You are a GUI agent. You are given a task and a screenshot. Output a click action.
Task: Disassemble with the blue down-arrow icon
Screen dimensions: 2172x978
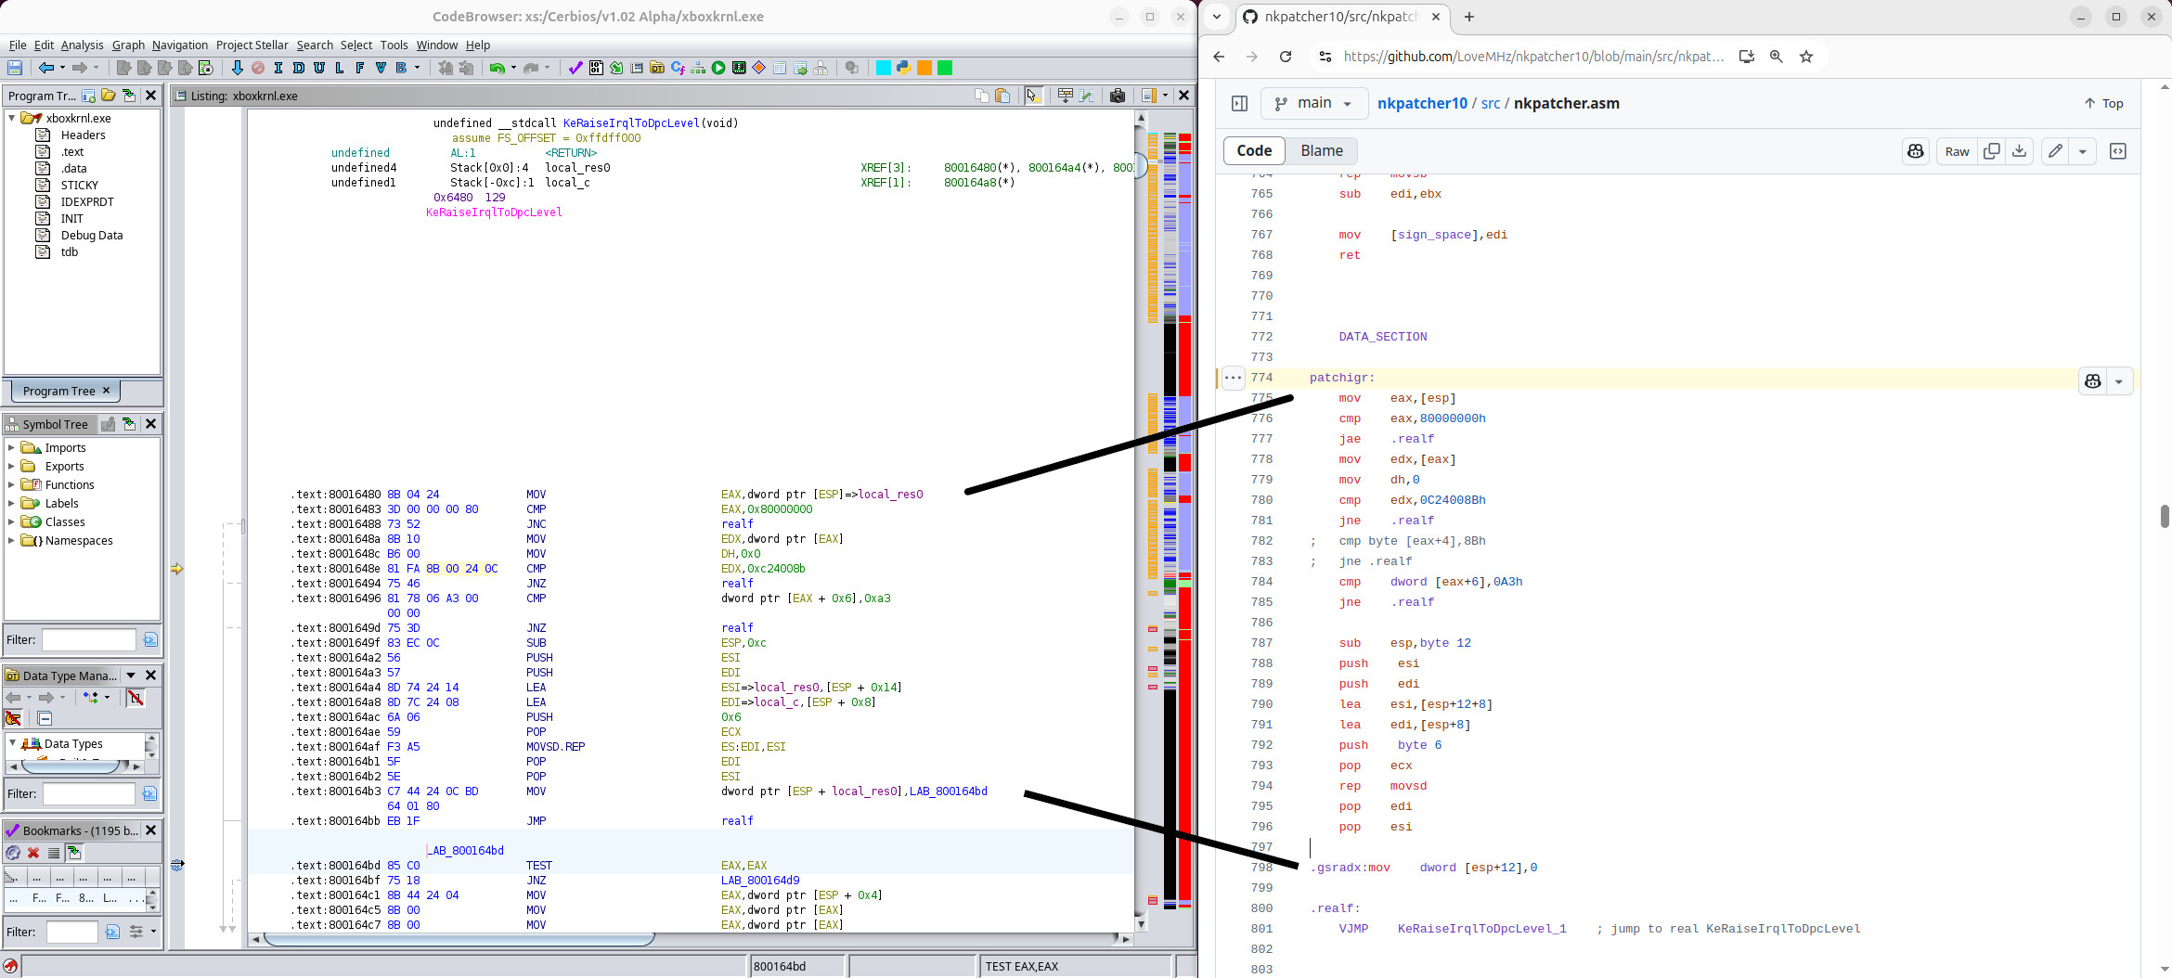click(x=238, y=68)
